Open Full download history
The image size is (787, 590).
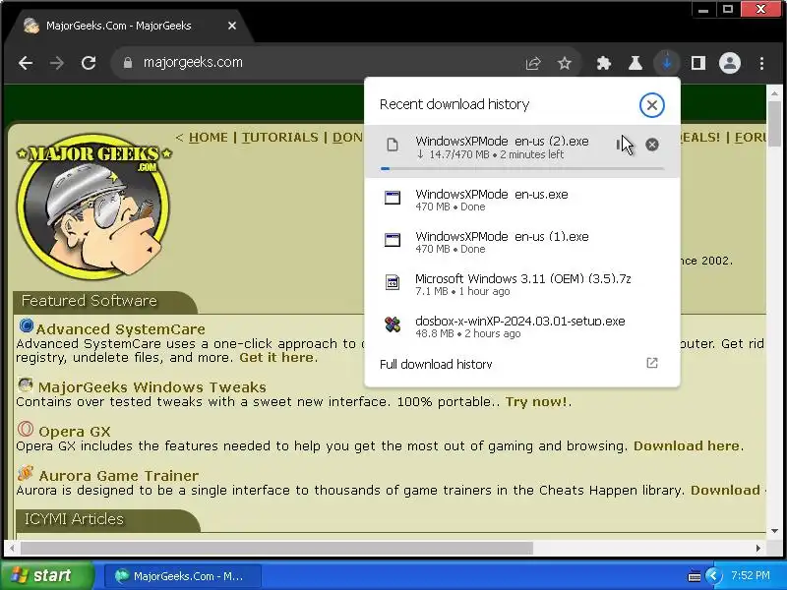click(x=522, y=364)
